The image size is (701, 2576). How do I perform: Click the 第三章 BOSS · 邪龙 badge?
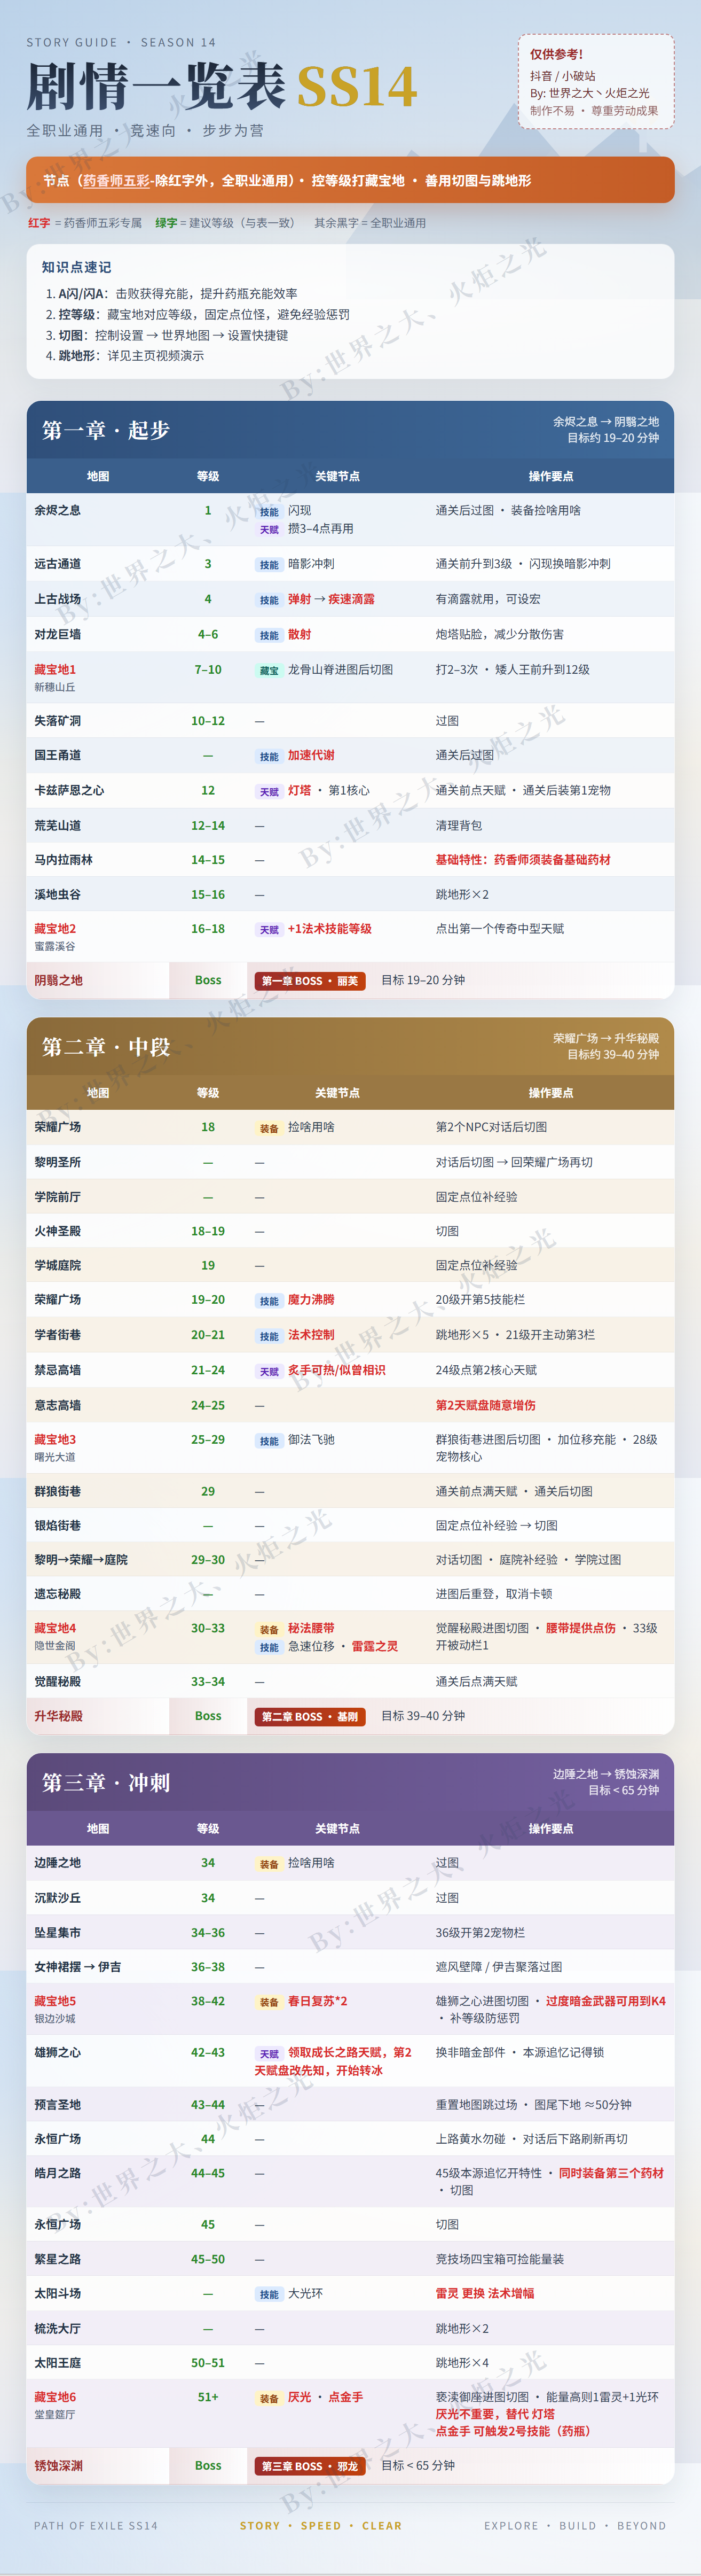click(310, 2466)
